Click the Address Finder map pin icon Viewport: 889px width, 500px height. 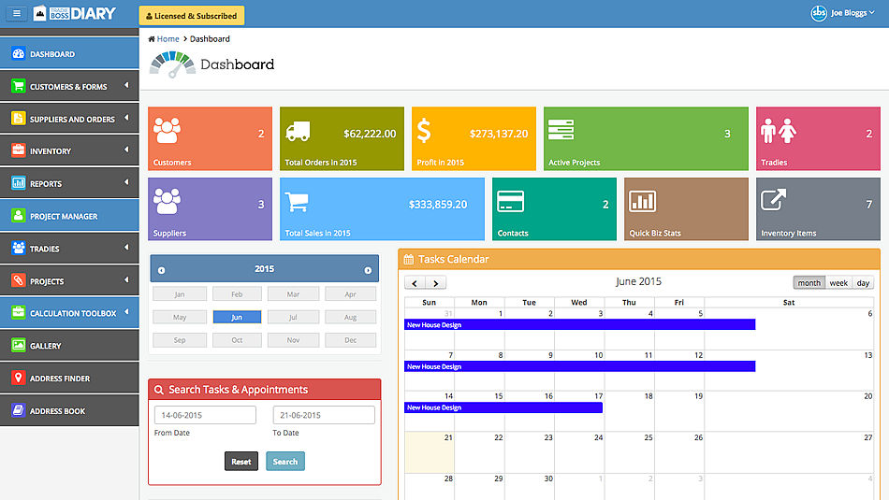pyautogui.click(x=18, y=379)
